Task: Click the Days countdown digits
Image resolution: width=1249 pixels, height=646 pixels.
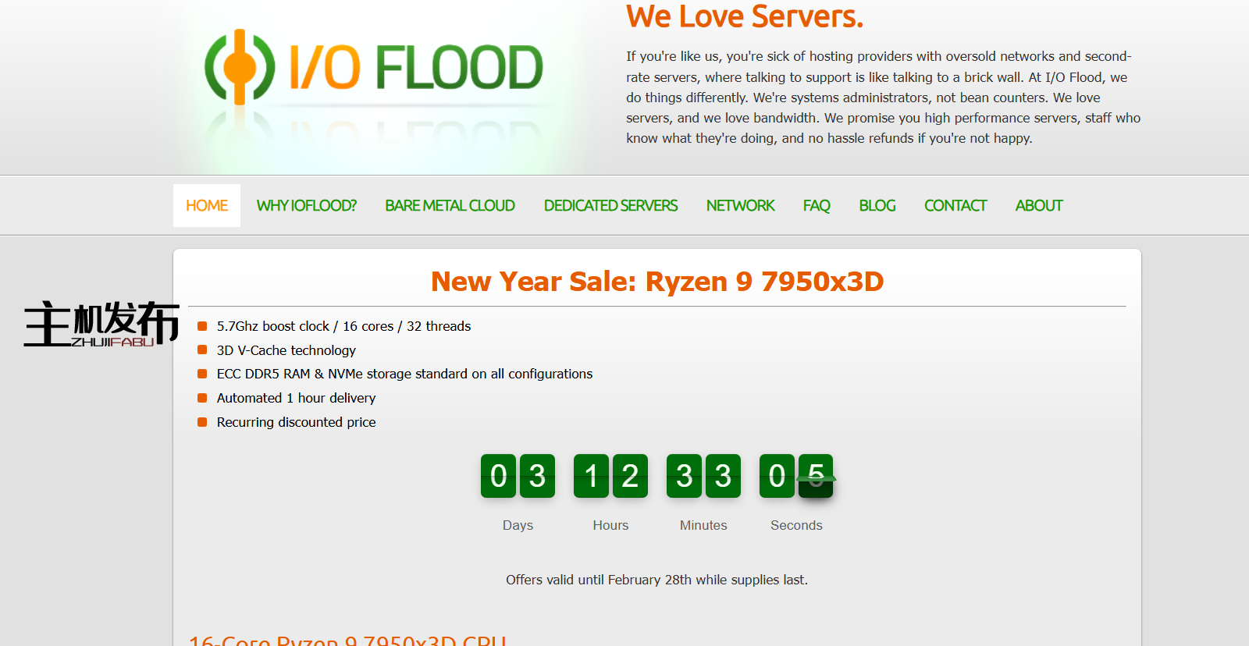Action: coord(518,476)
